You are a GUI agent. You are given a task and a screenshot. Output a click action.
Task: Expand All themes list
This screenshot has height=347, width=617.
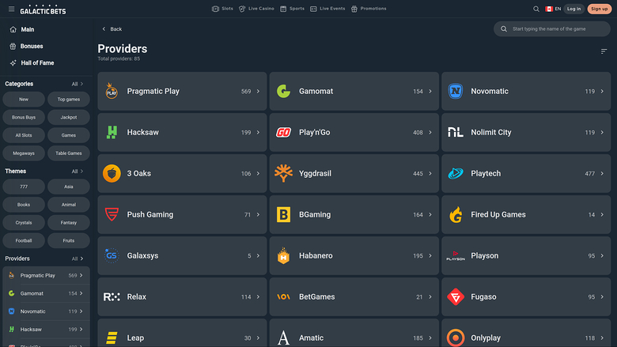[77, 171]
